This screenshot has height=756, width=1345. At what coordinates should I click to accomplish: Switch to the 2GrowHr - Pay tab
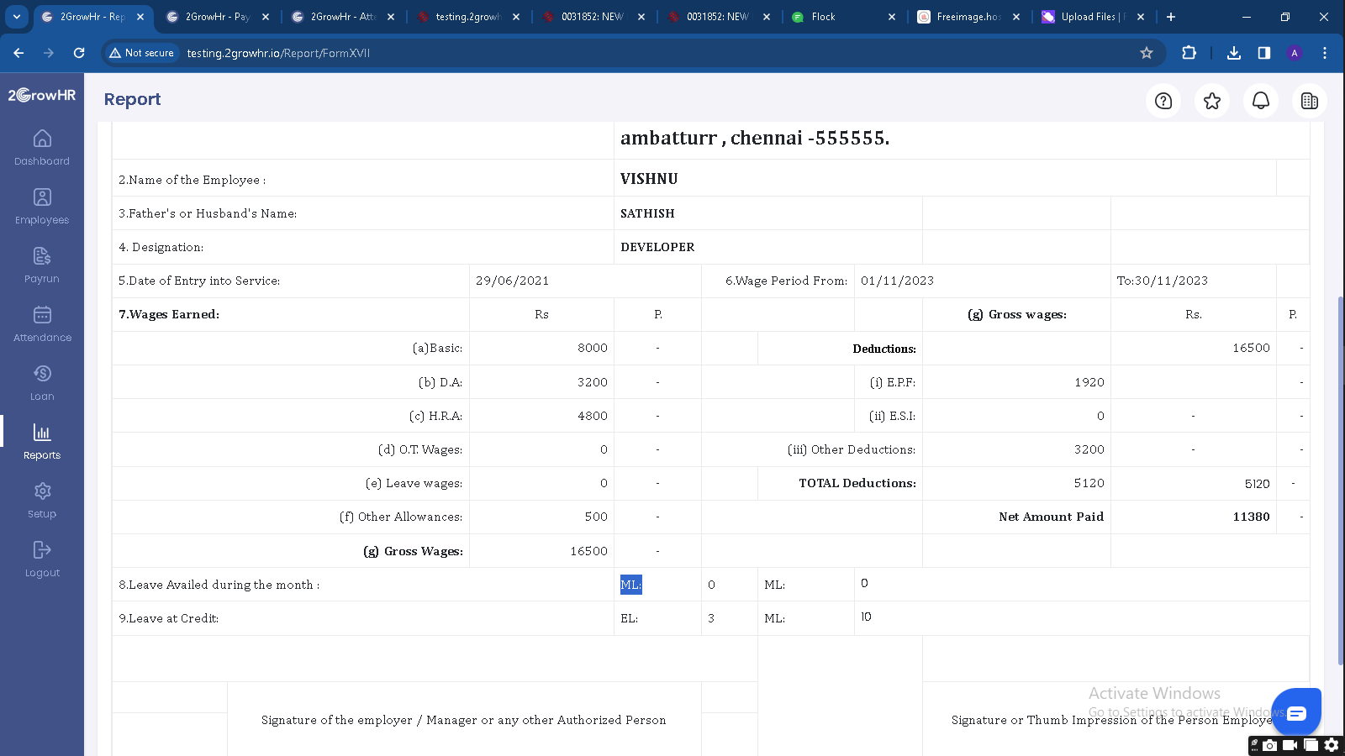click(219, 17)
